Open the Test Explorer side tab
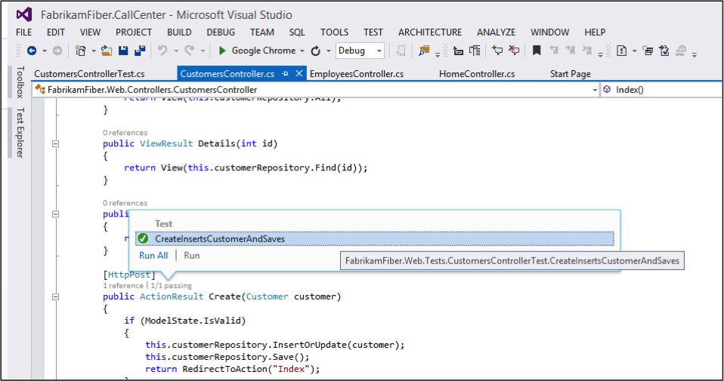 20,133
